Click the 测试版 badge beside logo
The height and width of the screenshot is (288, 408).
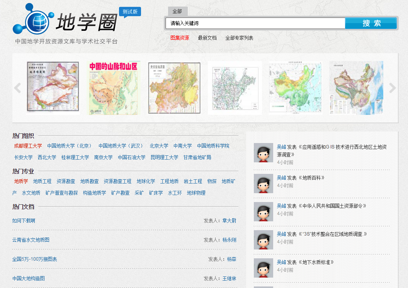(130, 12)
